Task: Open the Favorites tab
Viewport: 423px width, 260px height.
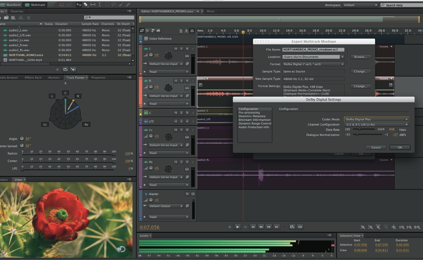Action: coord(17,12)
